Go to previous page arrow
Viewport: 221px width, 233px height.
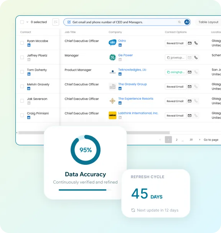[160, 139]
